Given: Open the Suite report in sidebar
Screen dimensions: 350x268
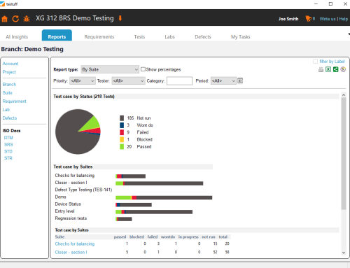Looking at the screenshot, I should tap(8, 93).
